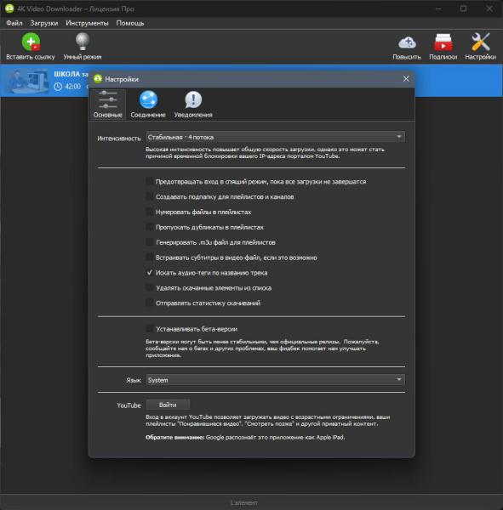Viewport: 503px width, 510px height.
Task: Open the Язык dropdown showing System
Action: (275, 380)
